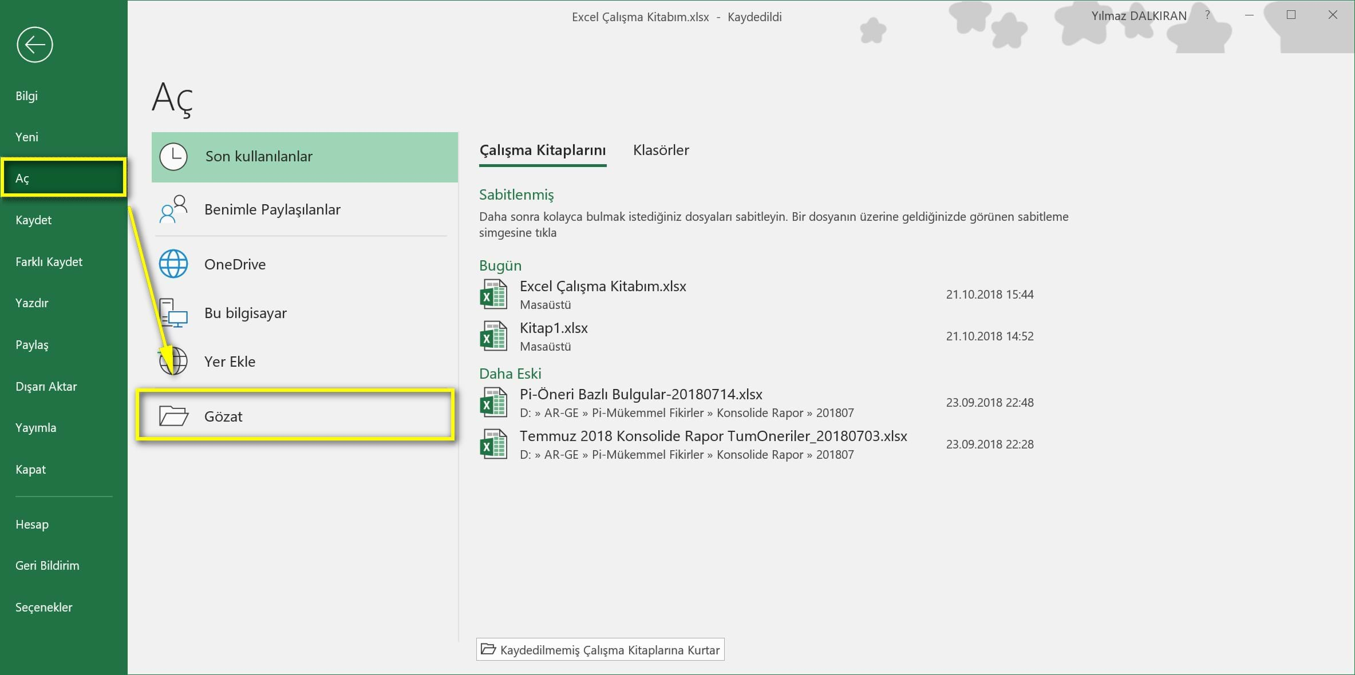The height and width of the screenshot is (675, 1355).
Task: Click Excel icon of Kitap1.xlsx
Action: (493, 336)
